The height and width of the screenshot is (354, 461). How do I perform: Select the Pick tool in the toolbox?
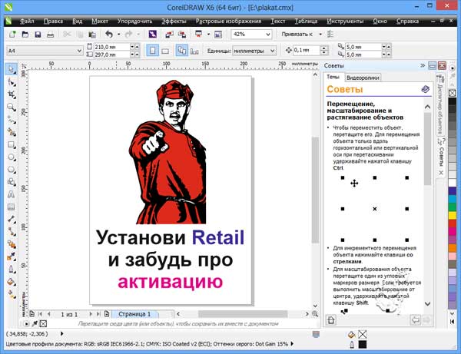click(11, 70)
